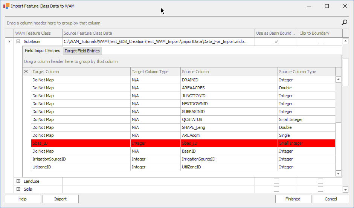Viewport: 354px width, 208px height.
Task: Expand the Soils row
Action: (18, 189)
